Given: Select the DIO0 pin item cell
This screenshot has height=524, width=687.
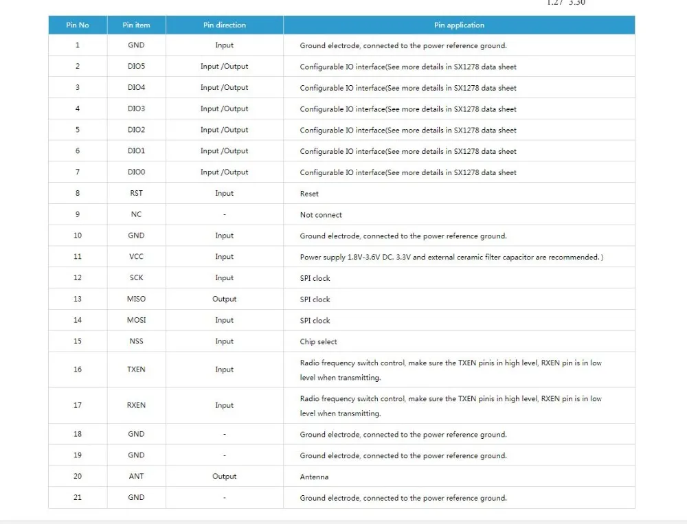Looking at the screenshot, I should [x=136, y=172].
